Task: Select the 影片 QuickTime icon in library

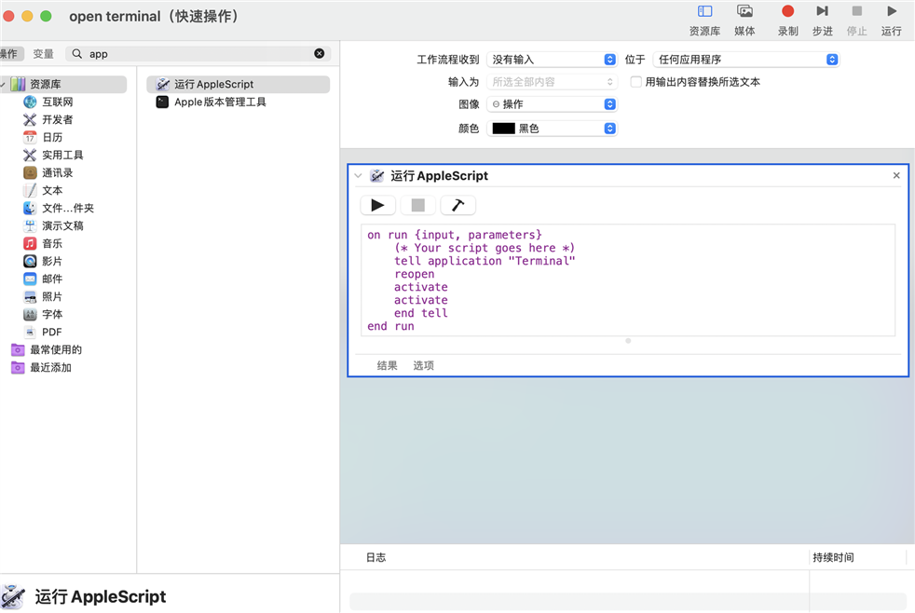Action: tap(30, 261)
